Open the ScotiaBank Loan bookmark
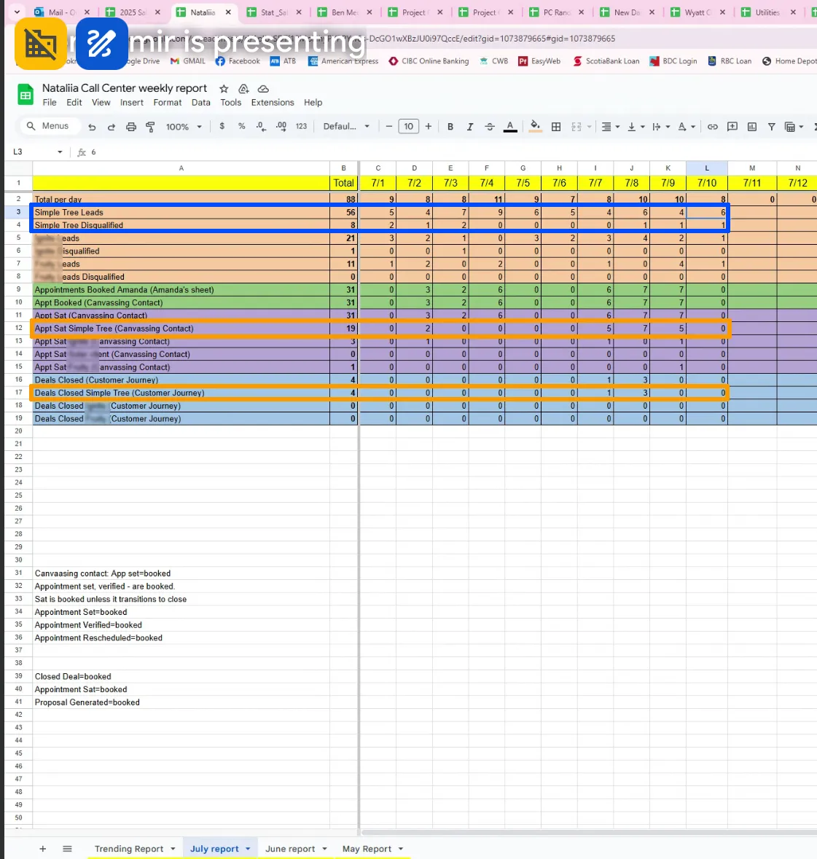This screenshot has width=817, height=859. (x=606, y=60)
